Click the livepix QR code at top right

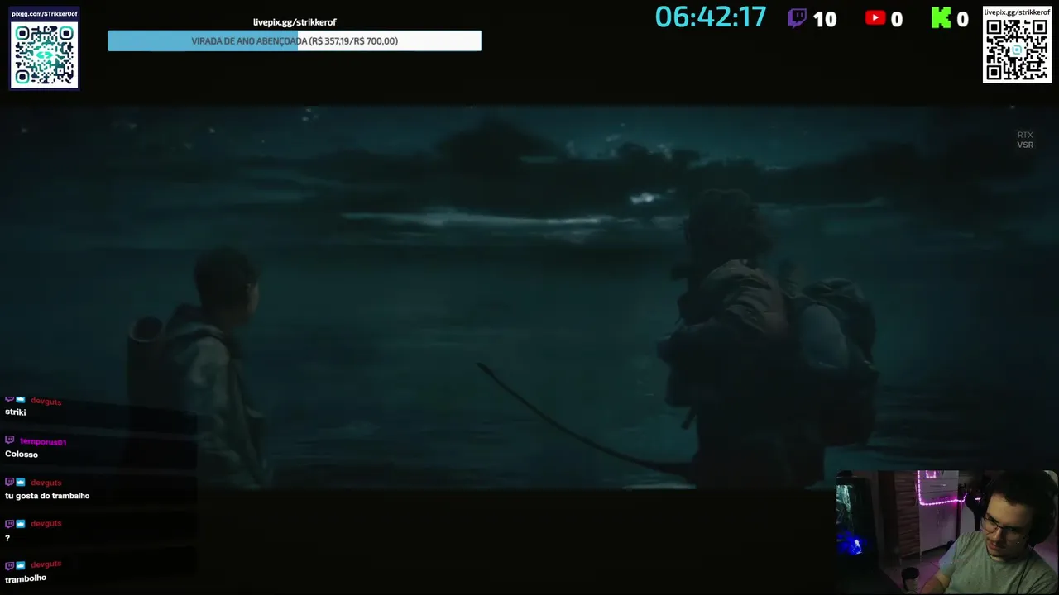(1017, 50)
